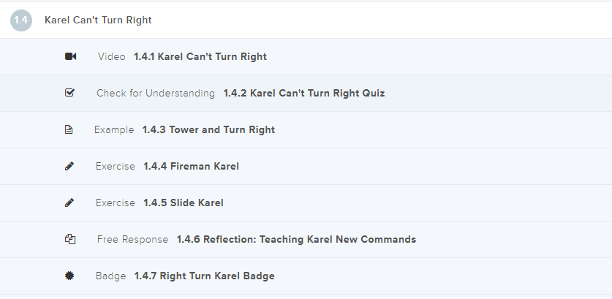Open 1.4.6 Reflection: Teaching Karel New Commands

(x=296, y=240)
